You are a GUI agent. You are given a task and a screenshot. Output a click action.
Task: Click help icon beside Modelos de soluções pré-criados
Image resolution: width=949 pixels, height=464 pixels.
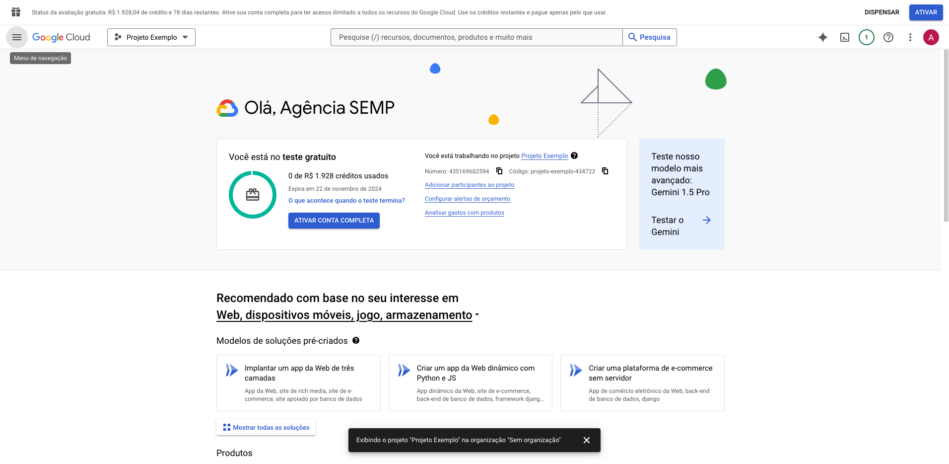[x=356, y=340]
